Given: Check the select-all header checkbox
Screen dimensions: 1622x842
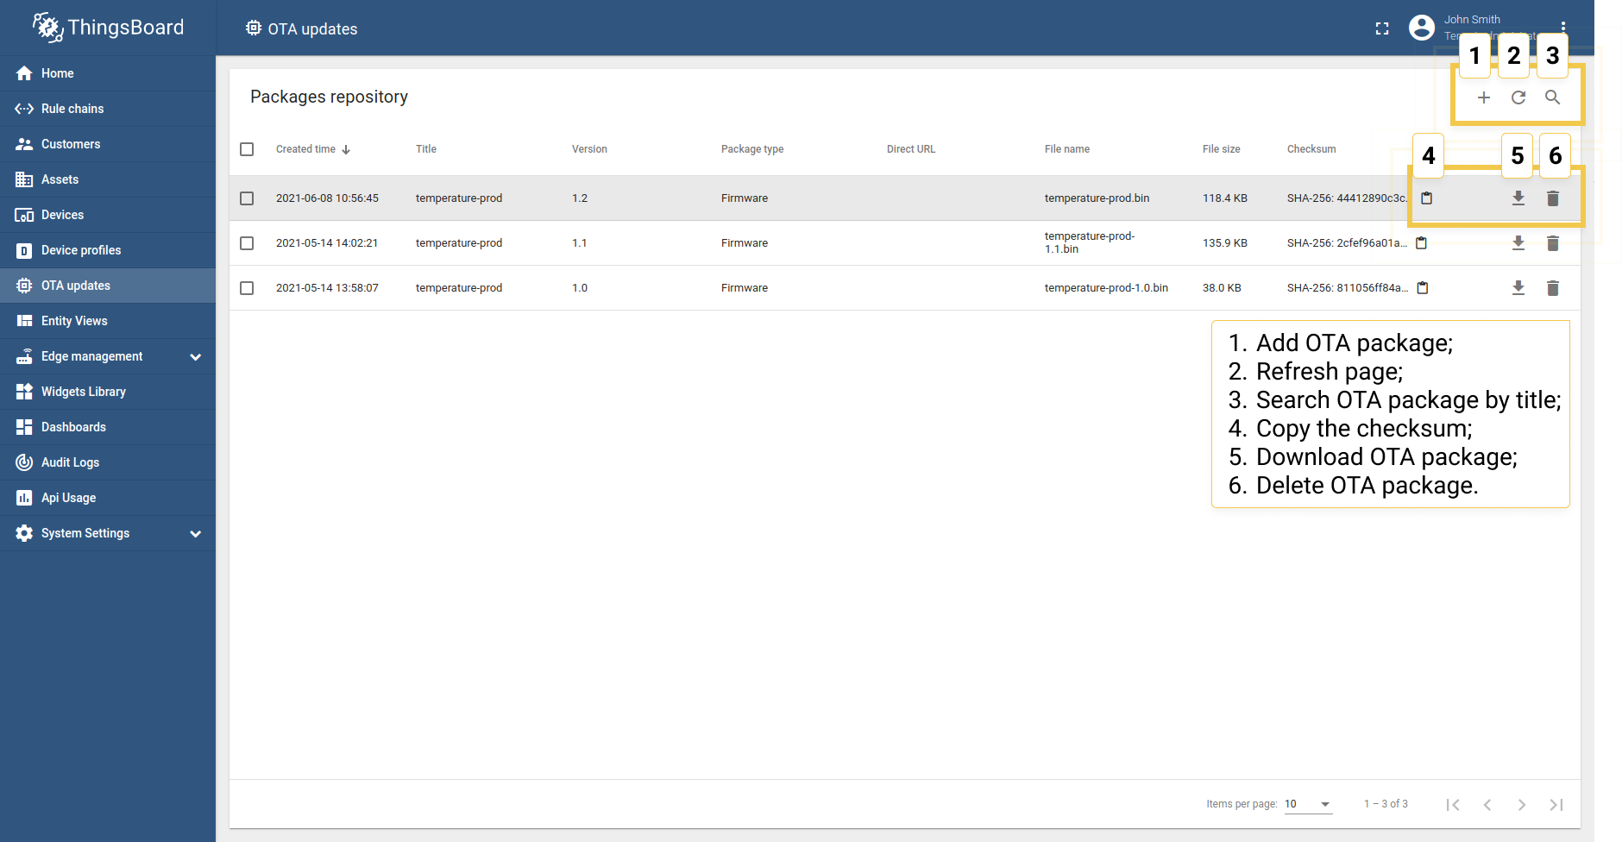Looking at the screenshot, I should coord(247,149).
